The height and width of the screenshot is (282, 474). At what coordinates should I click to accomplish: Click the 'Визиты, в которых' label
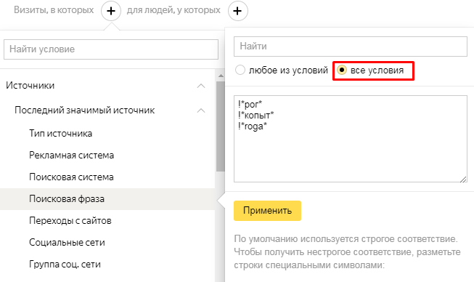(54, 10)
